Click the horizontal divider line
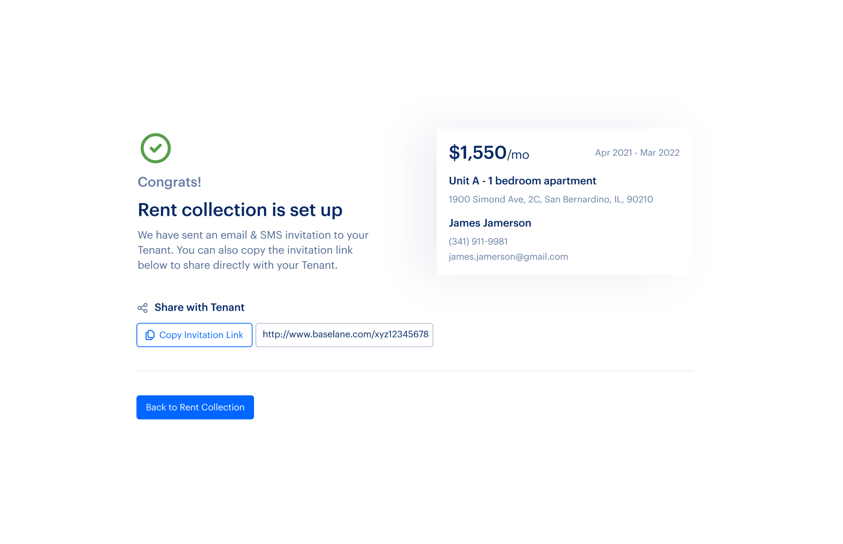 click(x=415, y=371)
